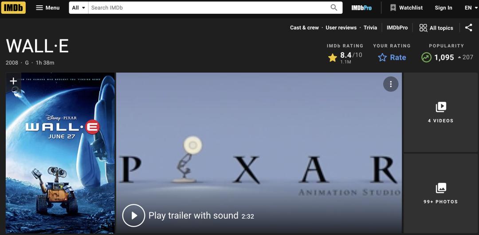Go to User reviews
Screen dimensions: 479x235
(341, 28)
